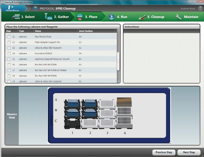
Task: Check step 14 Innovative S30010 checkbox
Action: 9,54
